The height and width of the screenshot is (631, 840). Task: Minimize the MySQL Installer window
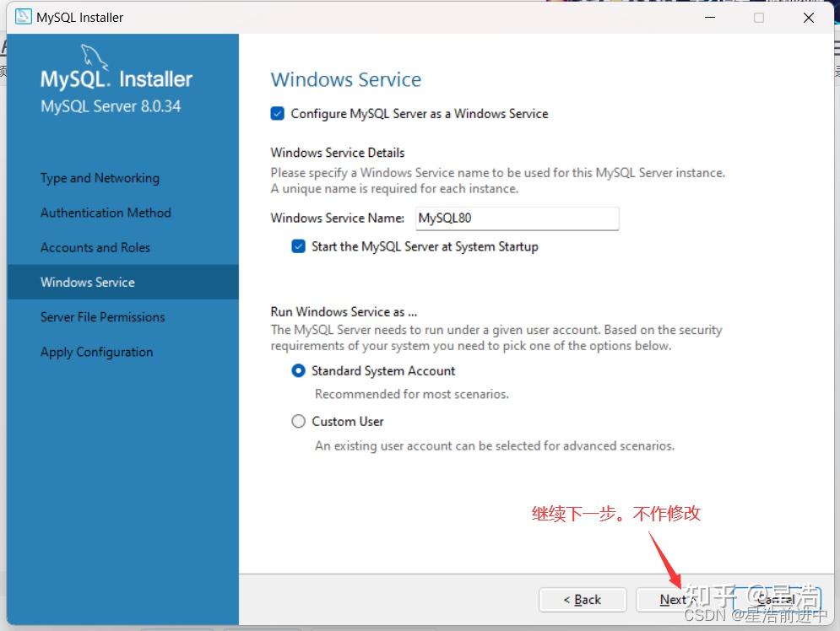click(710, 17)
